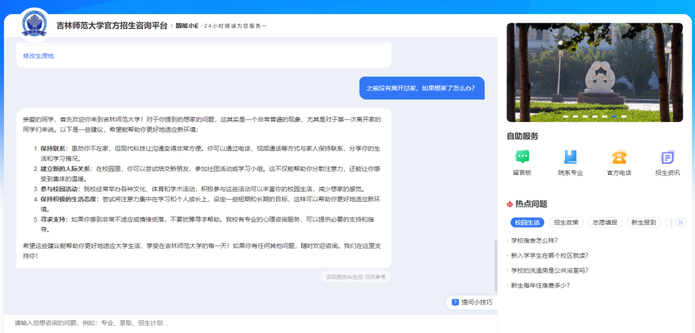Click the 智能小E label

coord(187,26)
